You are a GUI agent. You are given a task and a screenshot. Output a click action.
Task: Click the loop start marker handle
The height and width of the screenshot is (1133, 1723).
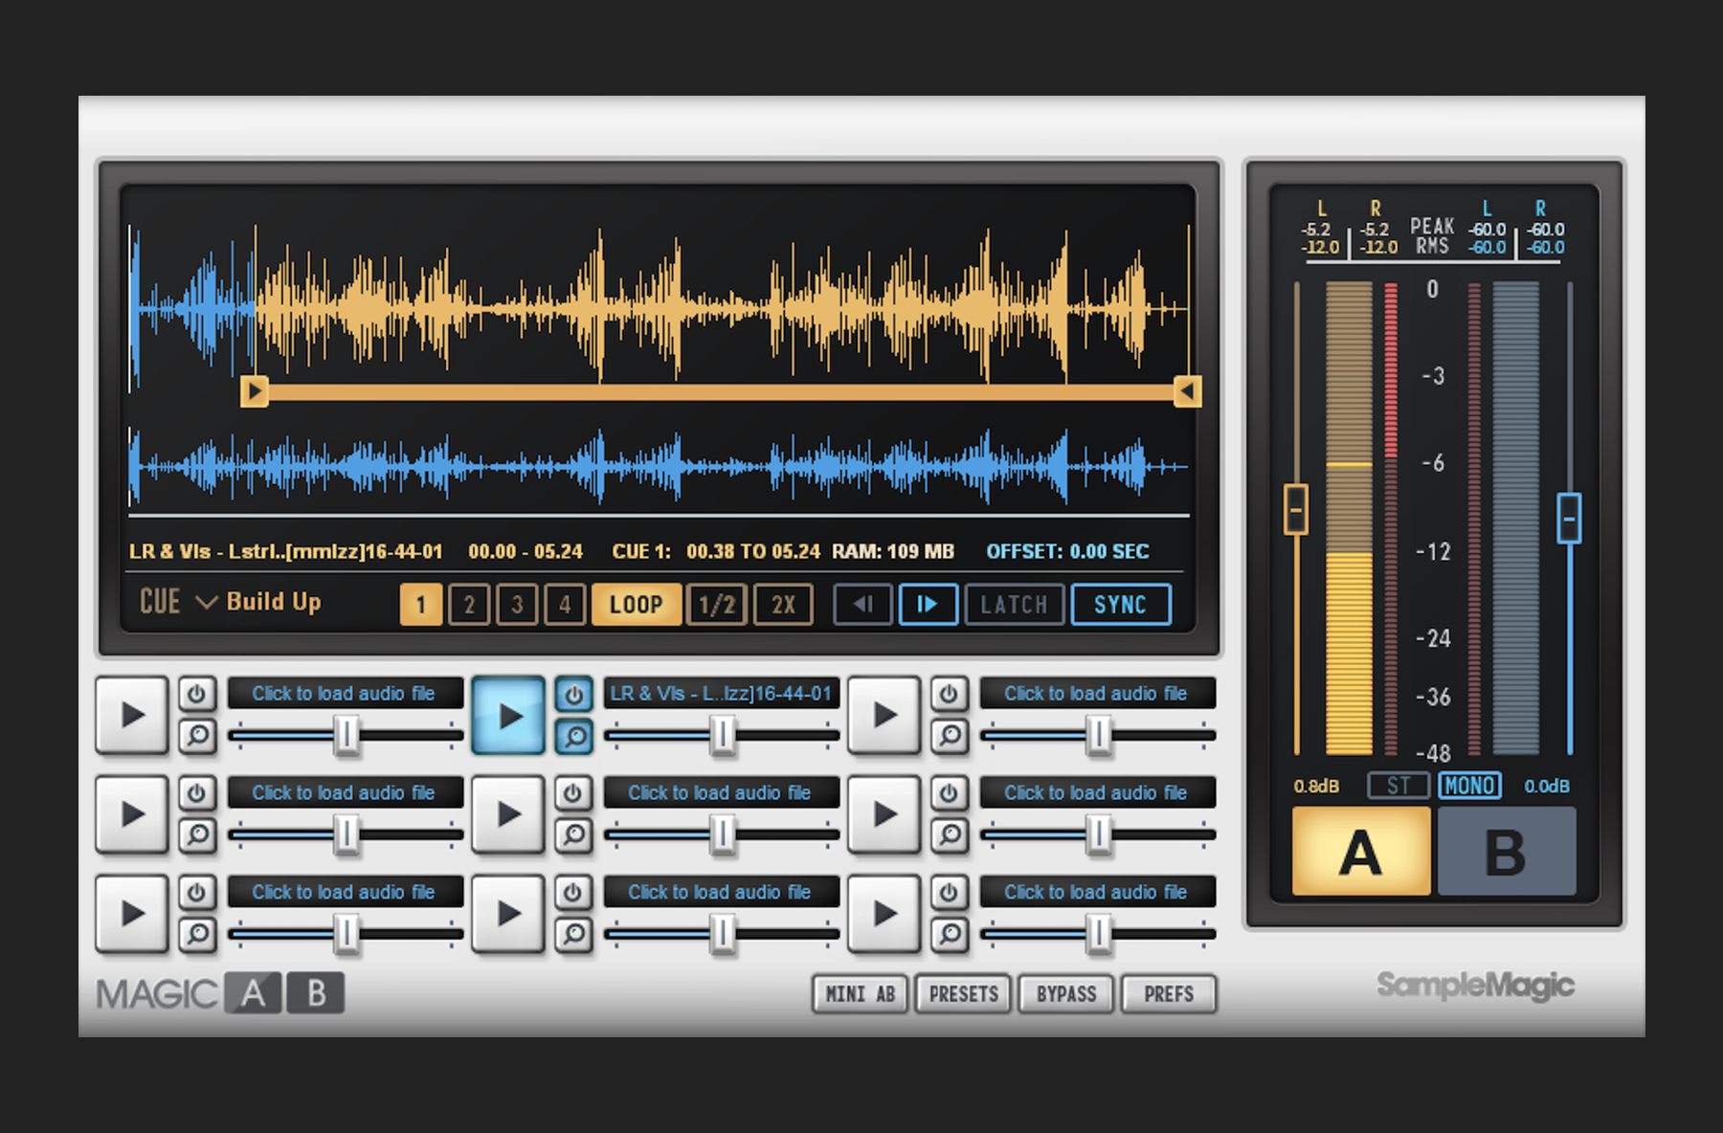pyautogui.click(x=254, y=391)
